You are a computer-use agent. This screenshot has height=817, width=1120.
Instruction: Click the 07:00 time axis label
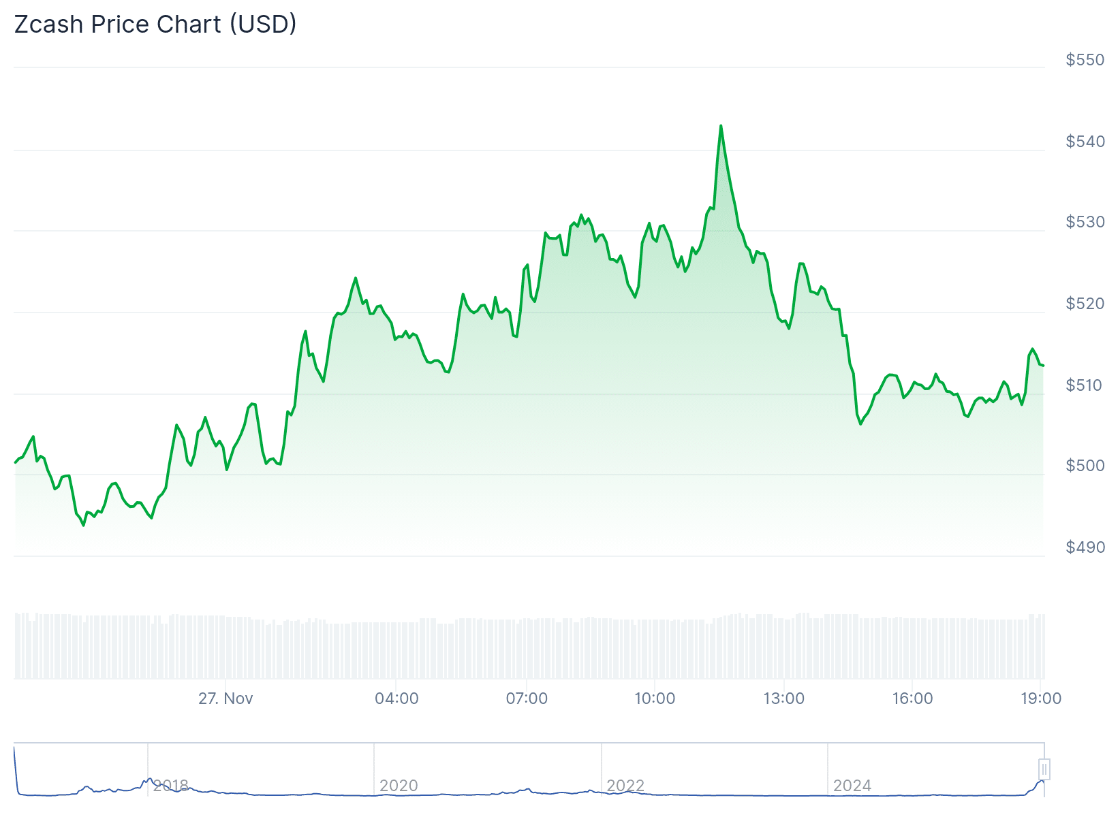coord(527,699)
